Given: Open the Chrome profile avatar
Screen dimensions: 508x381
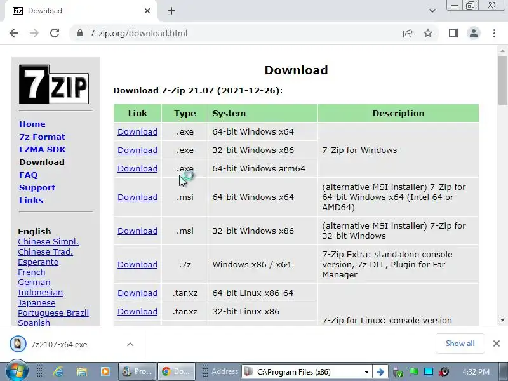Looking at the screenshot, I should pos(474,33).
